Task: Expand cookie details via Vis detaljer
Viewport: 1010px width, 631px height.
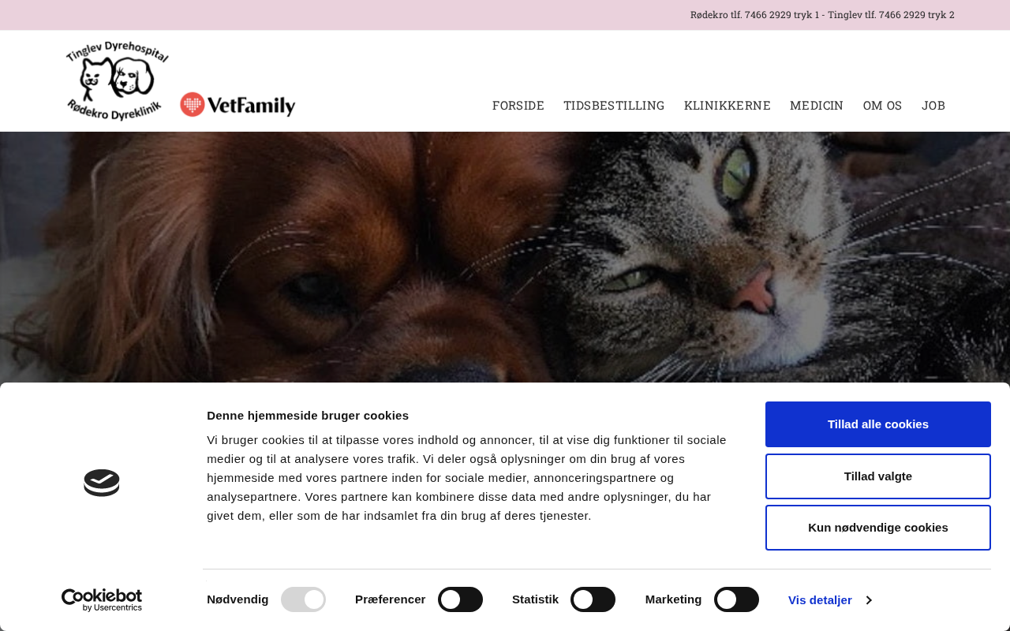Action: point(820,600)
